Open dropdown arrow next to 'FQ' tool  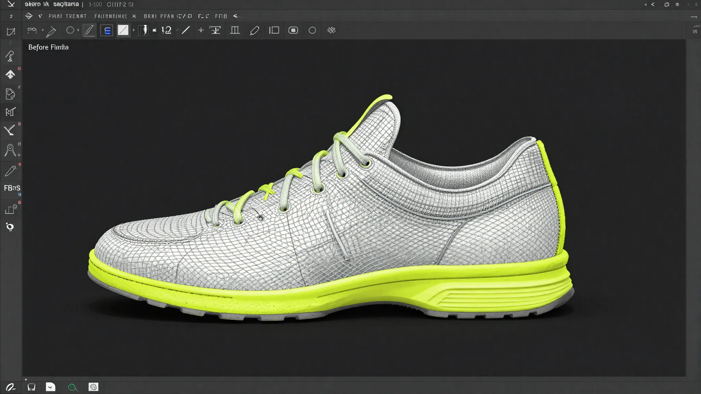(43, 30)
